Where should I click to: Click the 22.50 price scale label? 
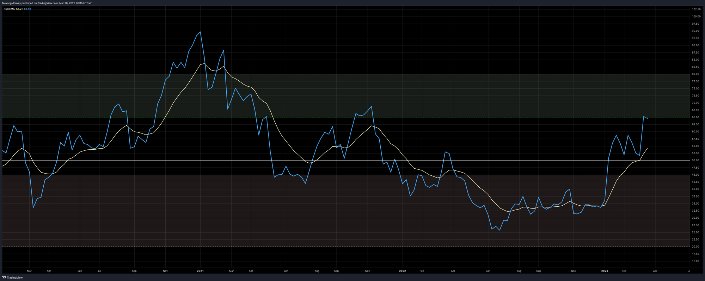pyautogui.click(x=695, y=239)
